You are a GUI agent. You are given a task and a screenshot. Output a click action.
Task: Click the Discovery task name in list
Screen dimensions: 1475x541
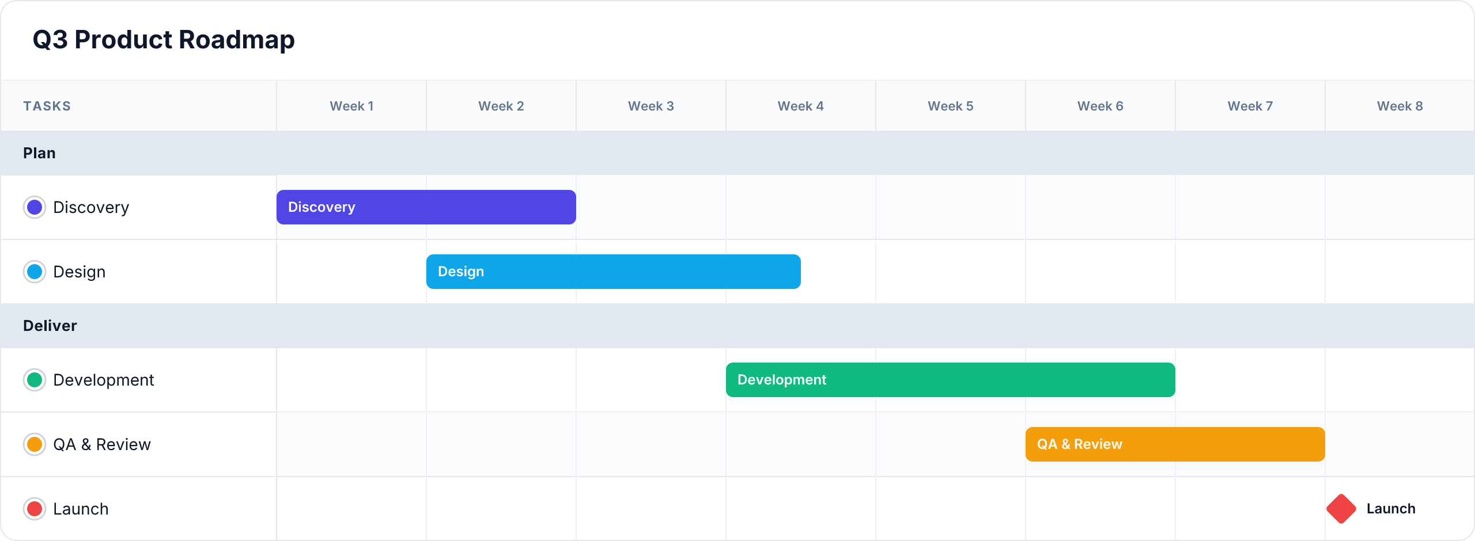[x=91, y=207]
